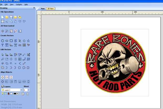
Task: Open the View menu
Action: pos(12,4)
